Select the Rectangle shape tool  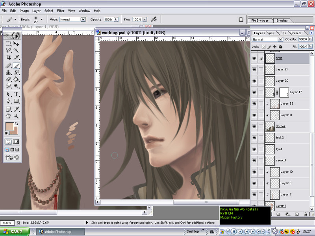pos(16,101)
